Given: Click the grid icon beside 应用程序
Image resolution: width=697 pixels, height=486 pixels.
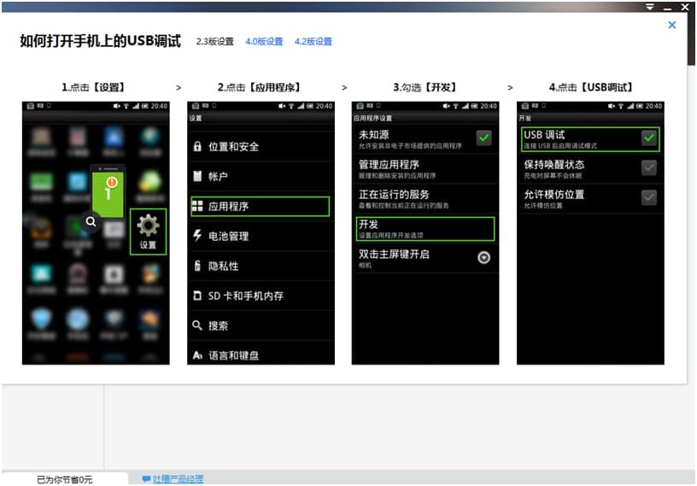Looking at the screenshot, I should [x=197, y=206].
